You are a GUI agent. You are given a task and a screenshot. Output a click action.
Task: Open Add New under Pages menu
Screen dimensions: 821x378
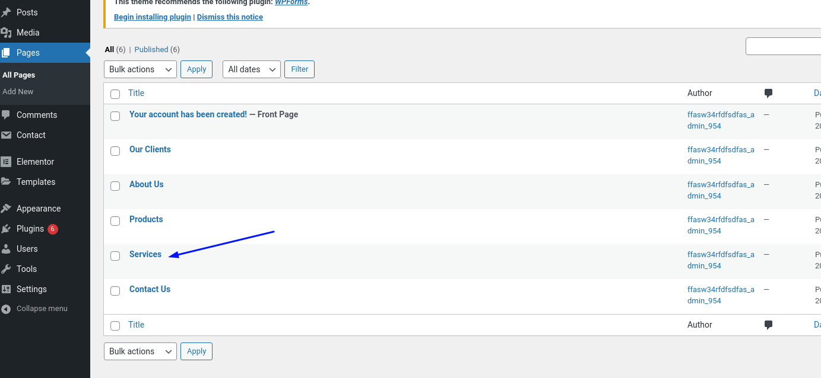tap(18, 92)
